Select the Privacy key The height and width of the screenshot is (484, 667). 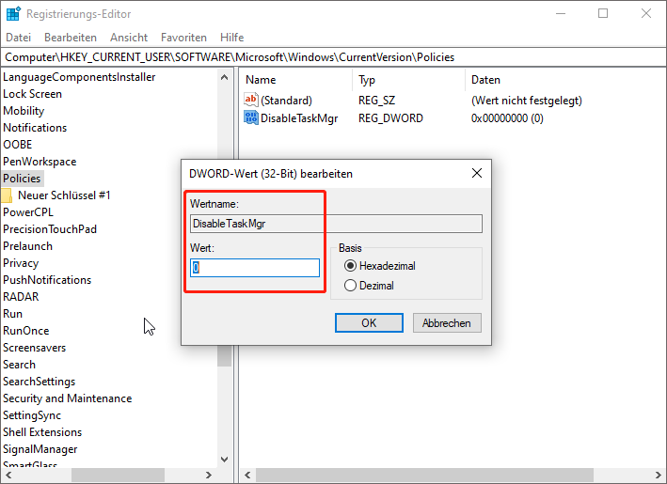pyautogui.click(x=21, y=263)
